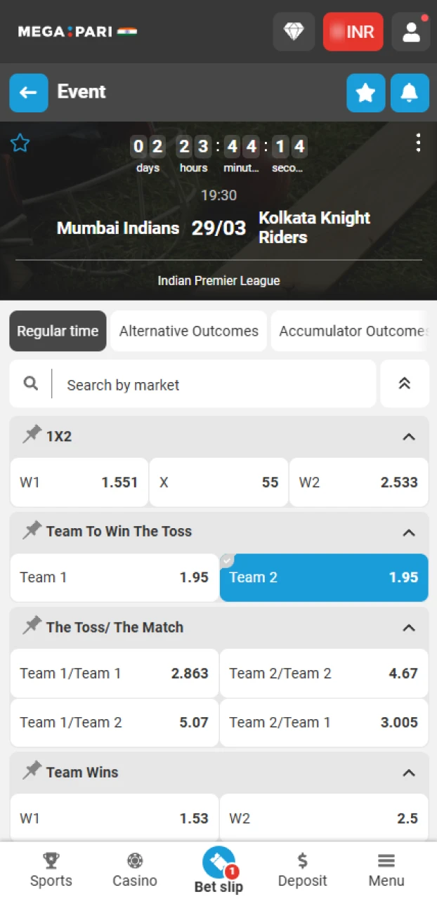Collapse the Team Wins section

[x=409, y=773]
